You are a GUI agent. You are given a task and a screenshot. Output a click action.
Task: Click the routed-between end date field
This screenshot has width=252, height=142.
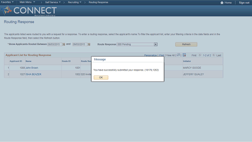tap(80, 44)
